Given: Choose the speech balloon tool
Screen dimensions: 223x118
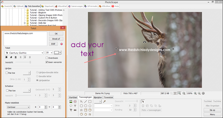Looking at the screenshot, I should coord(71,106).
